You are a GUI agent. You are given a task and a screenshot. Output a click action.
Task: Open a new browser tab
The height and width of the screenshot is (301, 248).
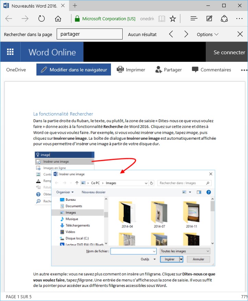pos(75,5)
